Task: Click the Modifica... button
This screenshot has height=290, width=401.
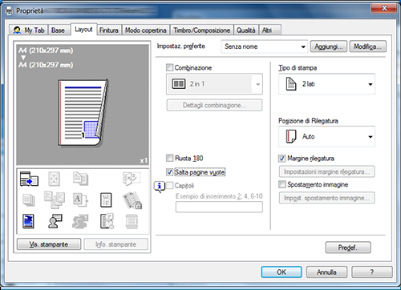Action: [368, 46]
